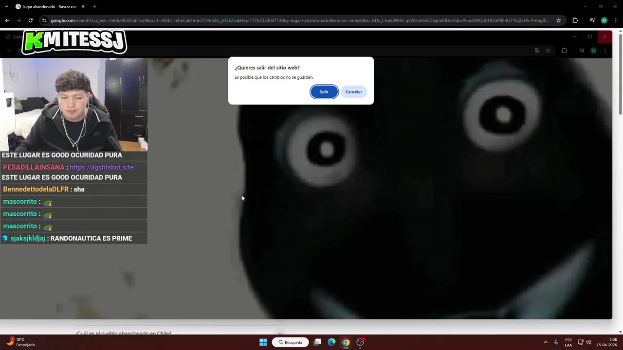Open the media controls icon in toolbar
Screen dimensions: 623x350
(x=592, y=20)
